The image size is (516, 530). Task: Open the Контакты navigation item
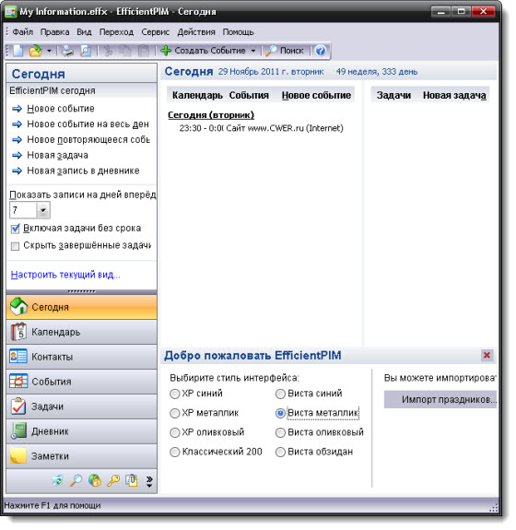click(81, 357)
